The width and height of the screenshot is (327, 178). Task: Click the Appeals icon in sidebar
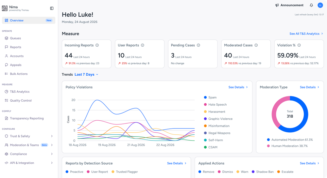click(x=7, y=65)
